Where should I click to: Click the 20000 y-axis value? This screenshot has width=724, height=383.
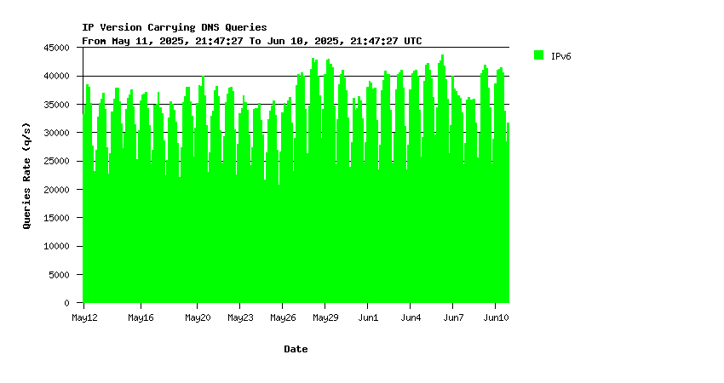56,190
